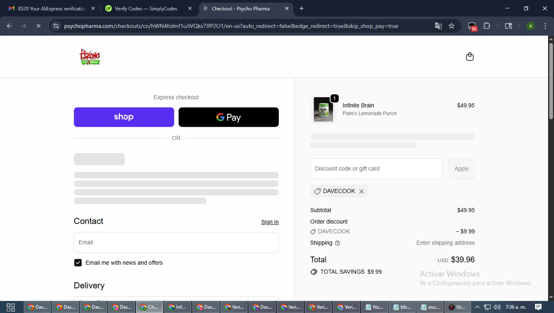Screen dimensions: 554x313
Task: Click the Infinite Brain product thumbnail
Action: [323, 109]
